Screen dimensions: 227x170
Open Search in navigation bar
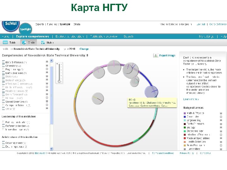click(128, 37)
